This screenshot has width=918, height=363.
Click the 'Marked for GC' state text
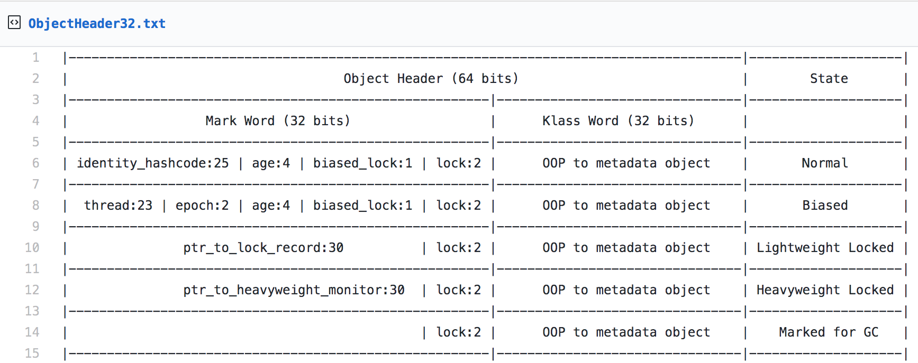click(x=829, y=332)
